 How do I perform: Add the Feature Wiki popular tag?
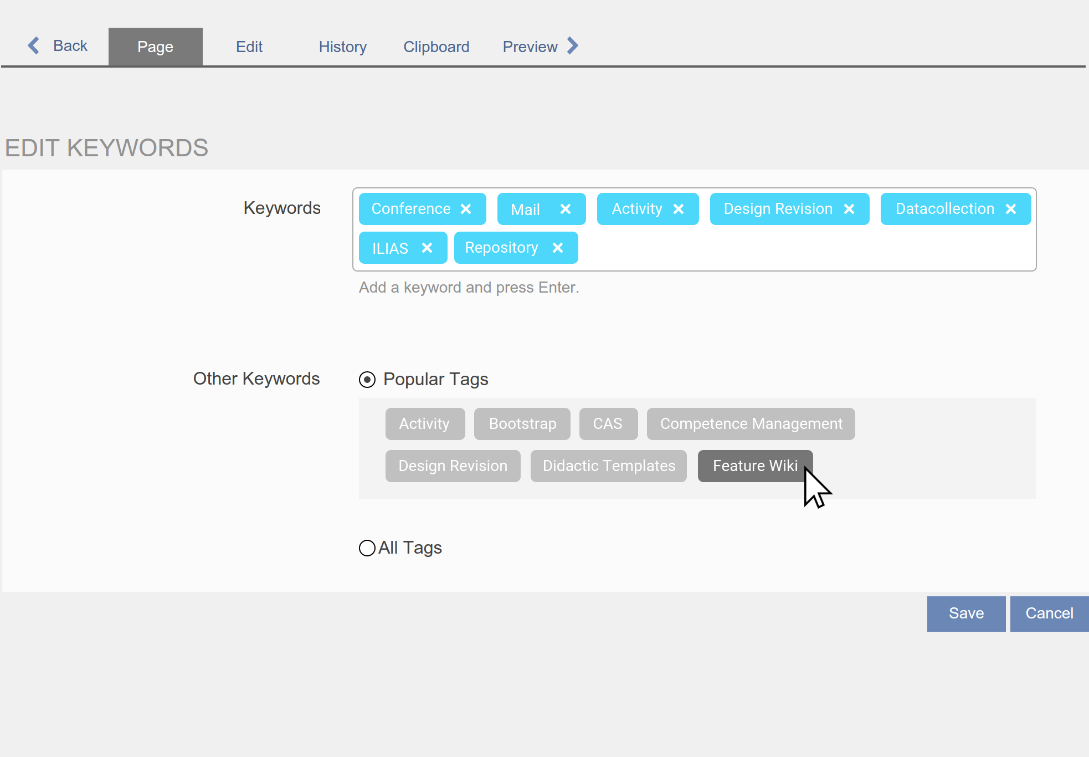754,466
